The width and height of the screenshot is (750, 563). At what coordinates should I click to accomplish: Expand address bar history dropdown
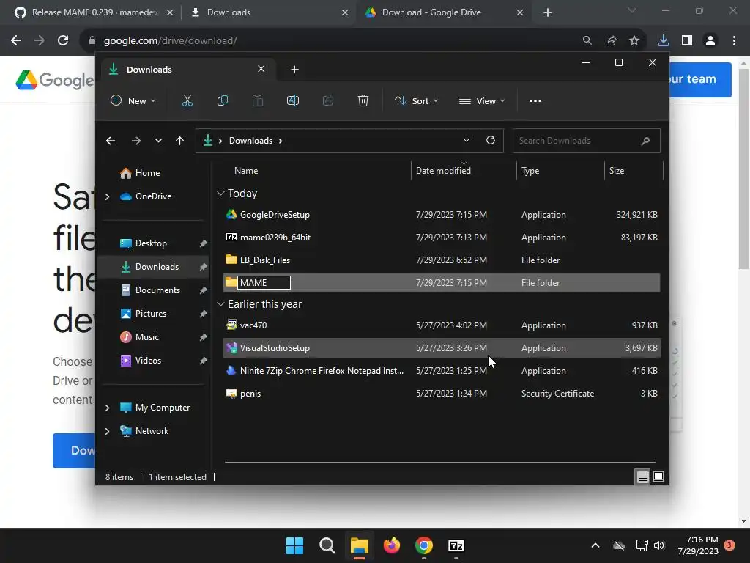[467, 140]
